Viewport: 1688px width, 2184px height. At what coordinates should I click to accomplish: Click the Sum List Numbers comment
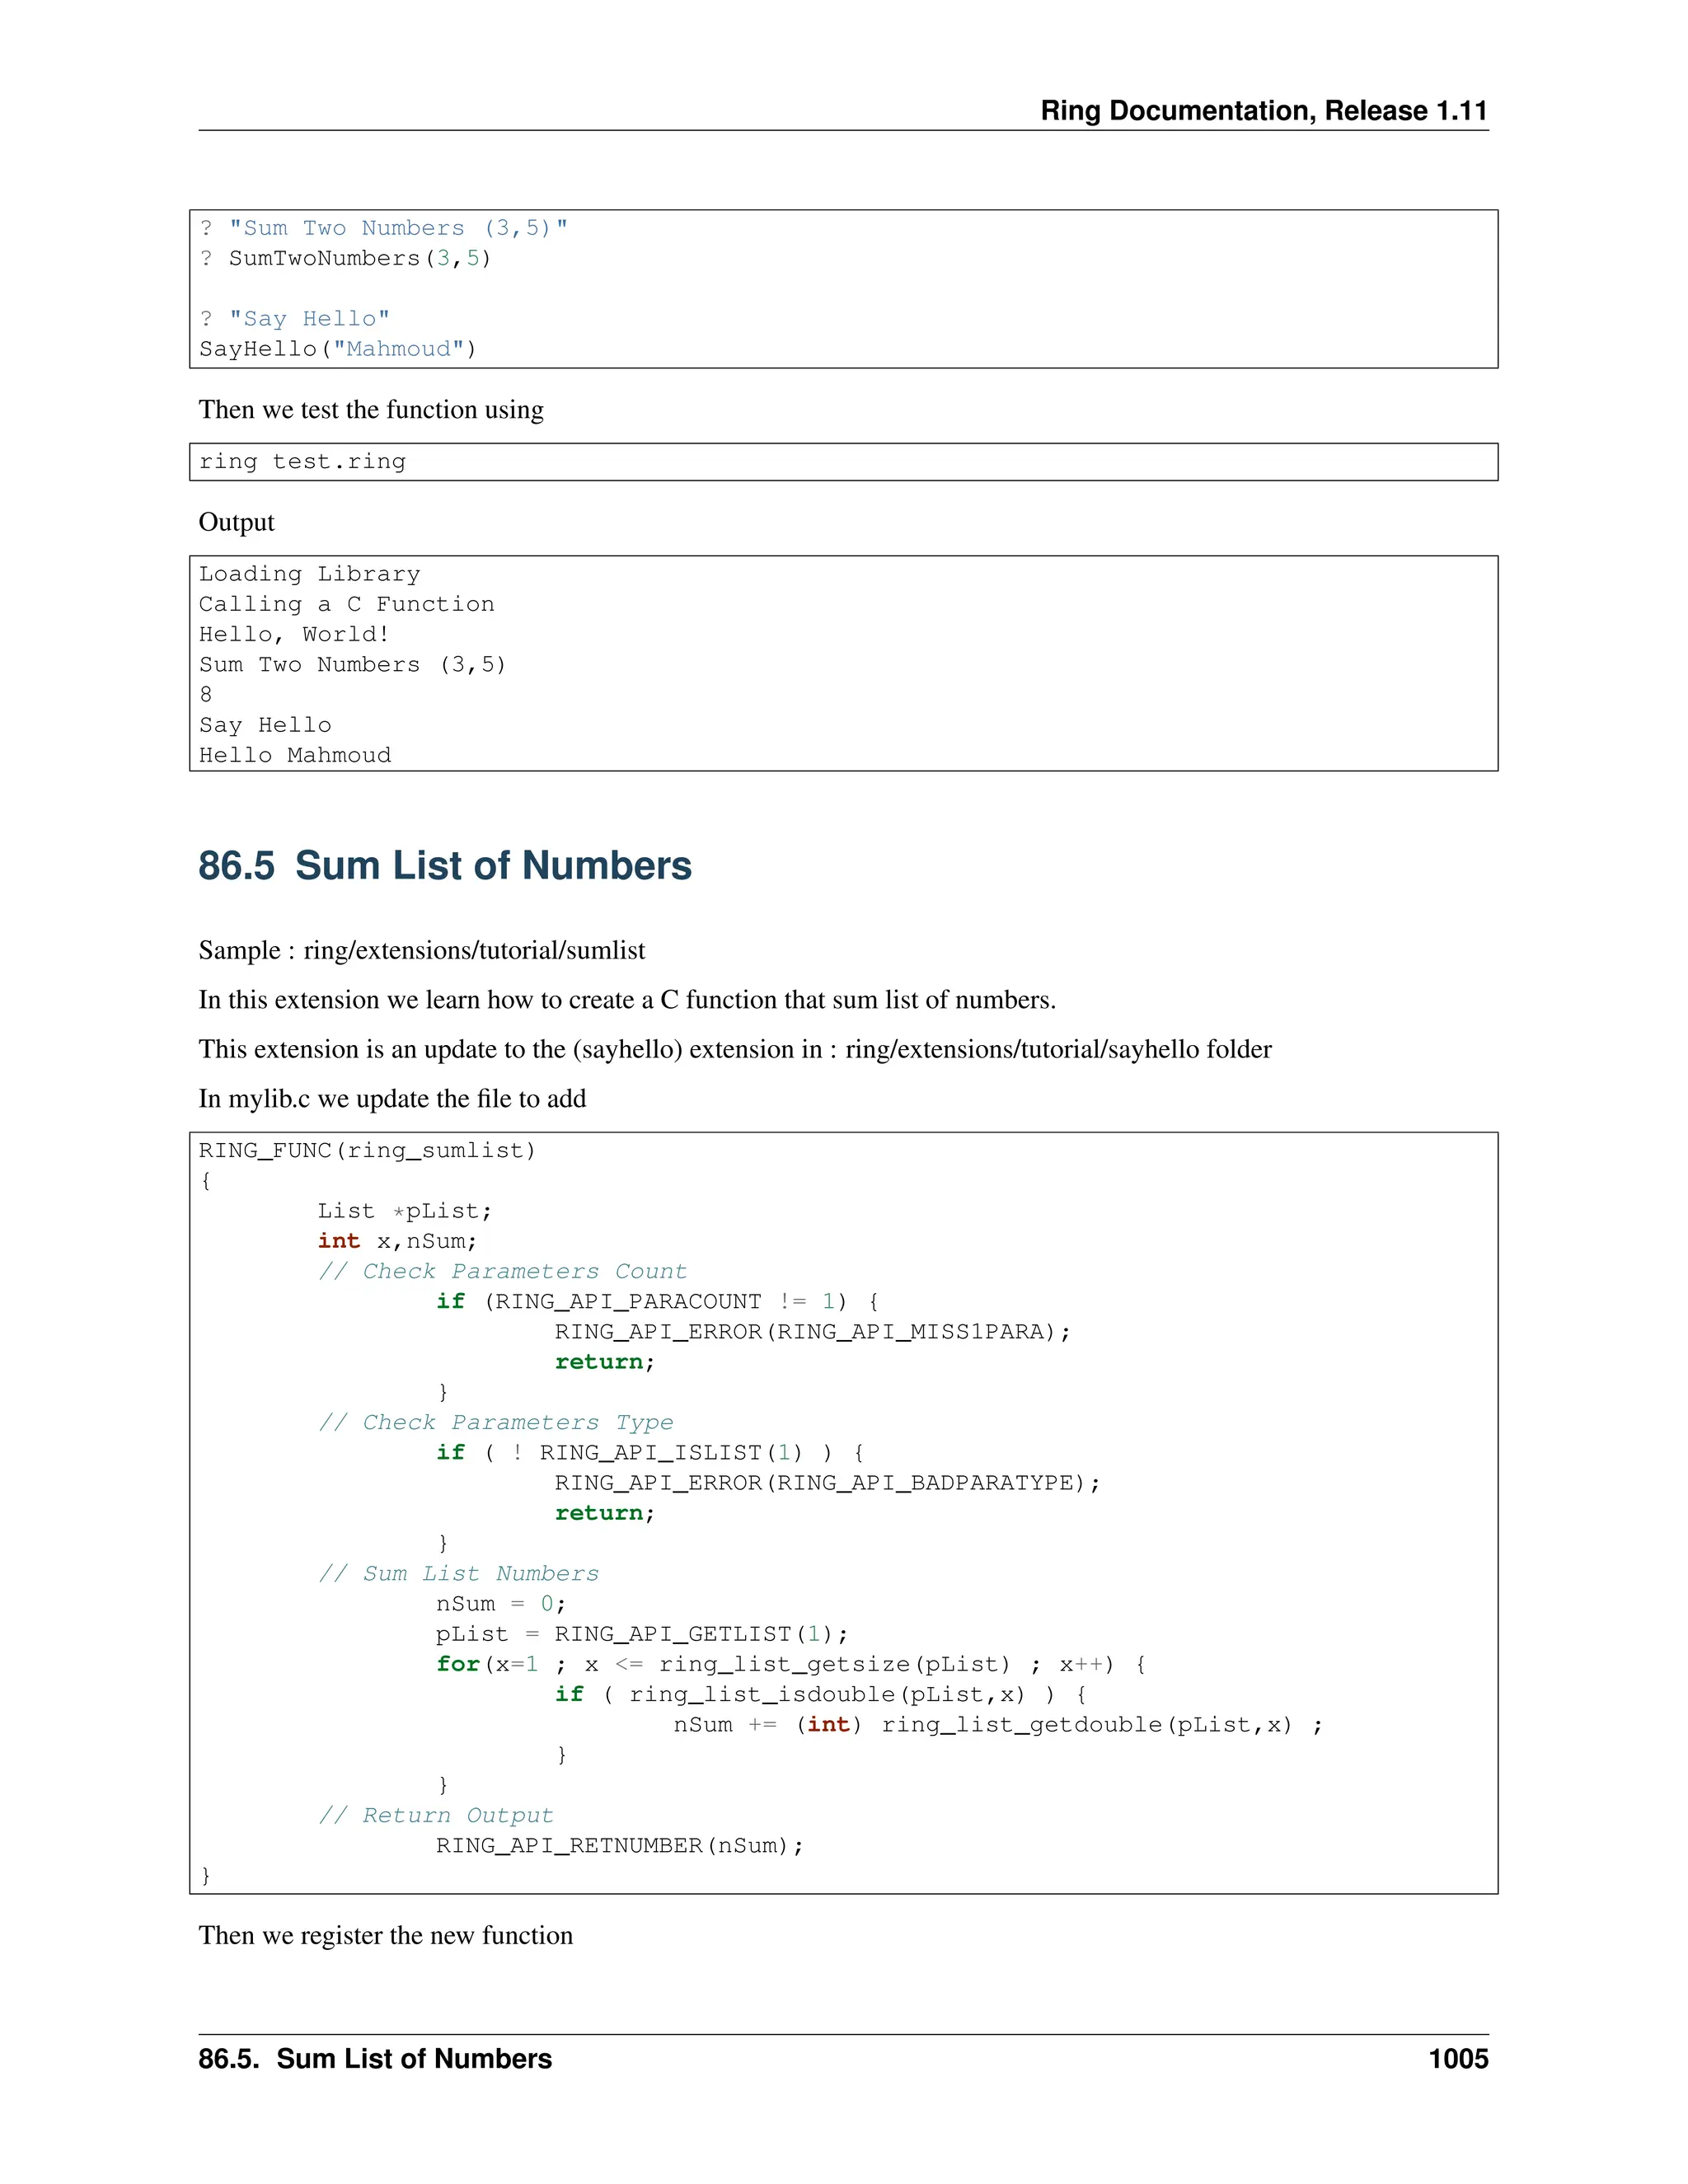(458, 1574)
